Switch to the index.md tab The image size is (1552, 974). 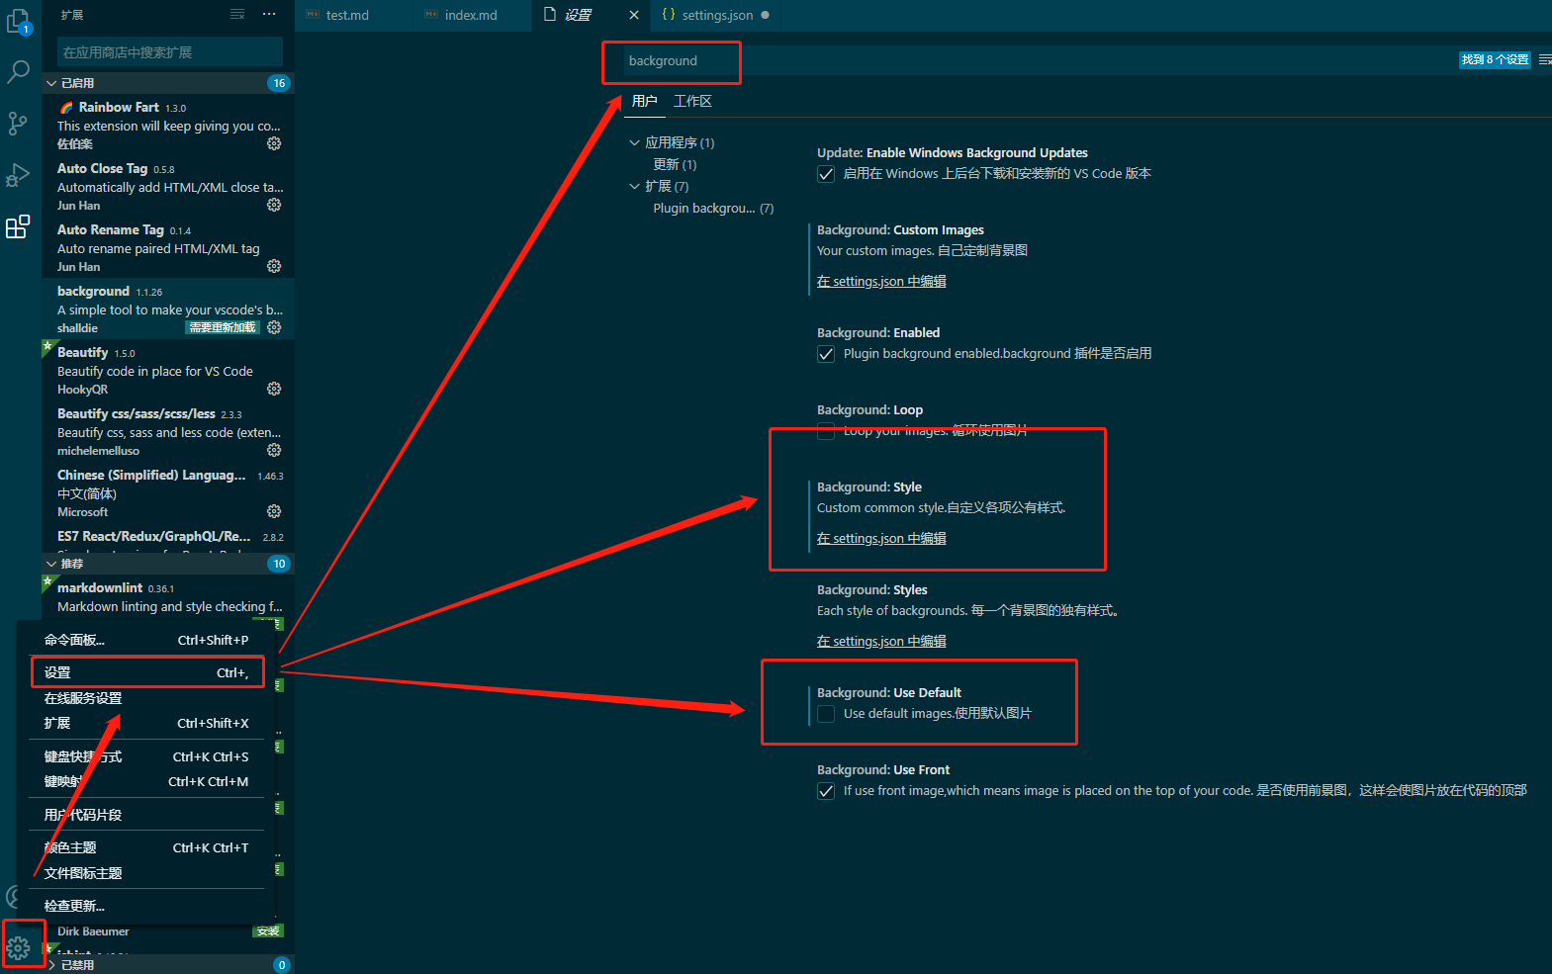click(471, 15)
